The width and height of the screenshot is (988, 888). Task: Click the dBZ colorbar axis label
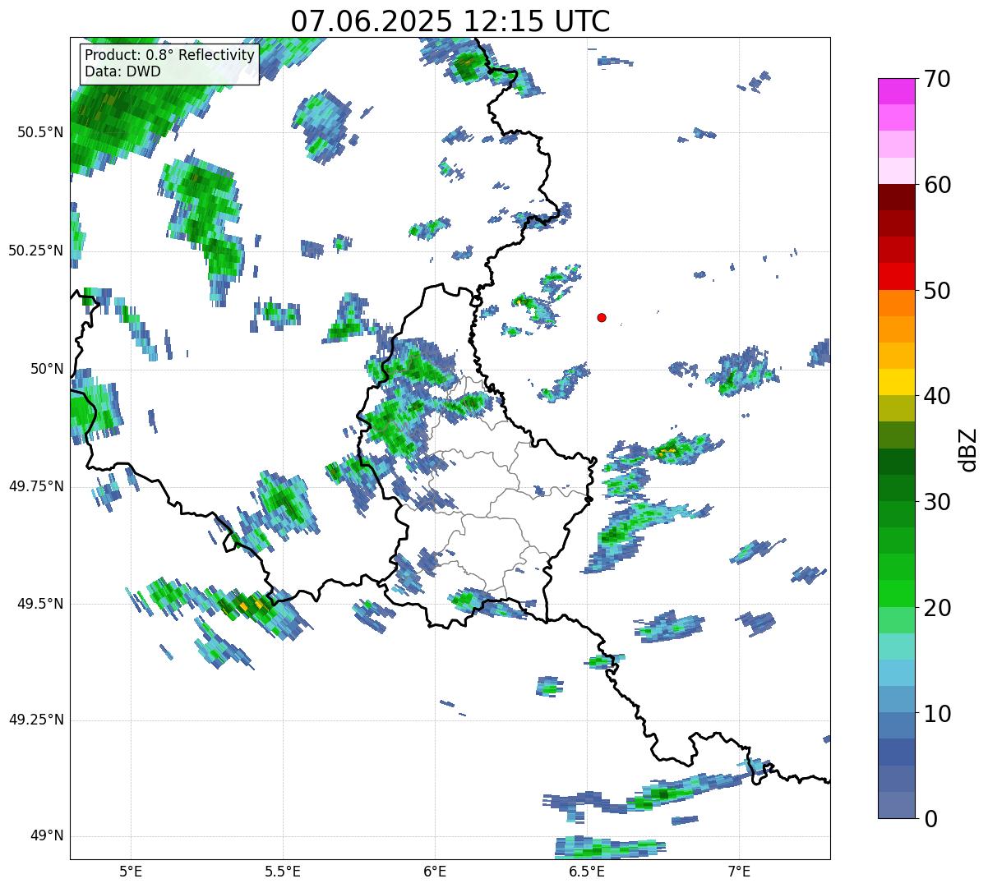pos(968,449)
